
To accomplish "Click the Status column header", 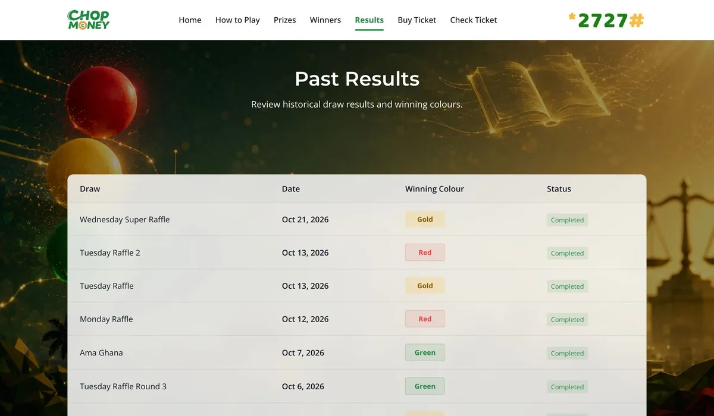I will point(559,189).
